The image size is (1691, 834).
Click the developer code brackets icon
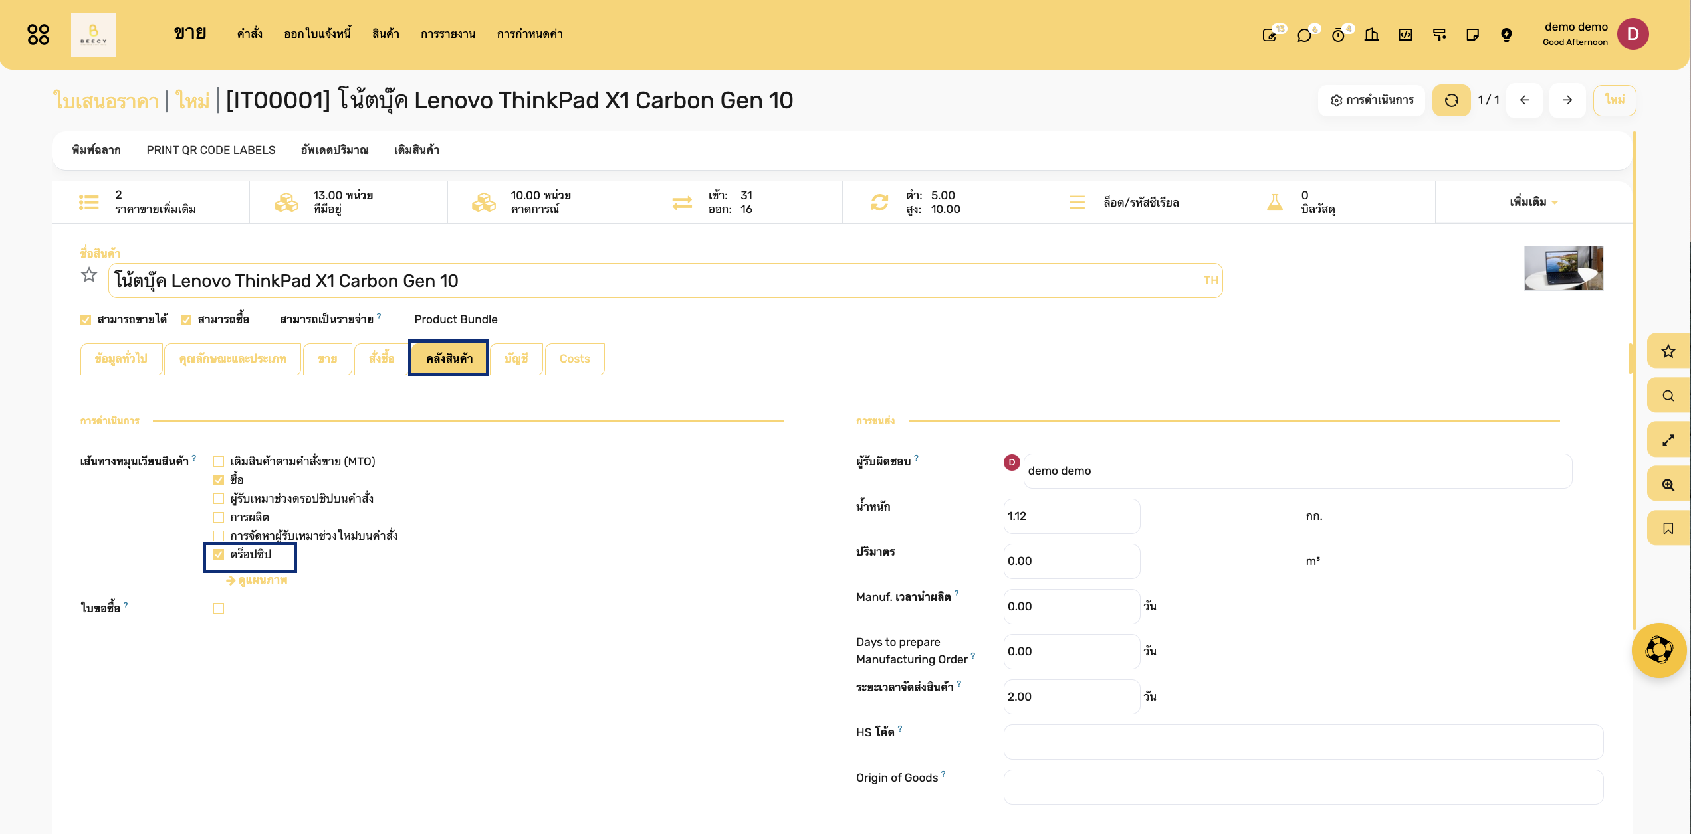tap(1405, 35)
